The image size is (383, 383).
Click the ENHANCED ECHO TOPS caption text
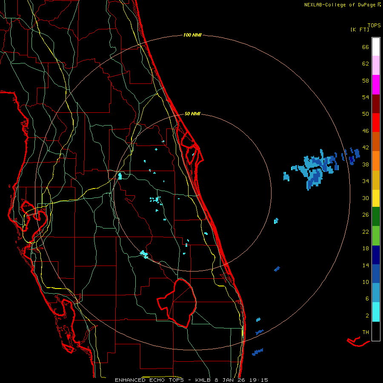pos(151,380)
